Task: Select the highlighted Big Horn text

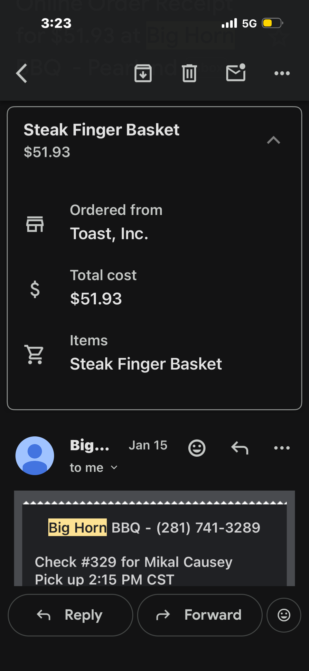Action: coord(78,527)
